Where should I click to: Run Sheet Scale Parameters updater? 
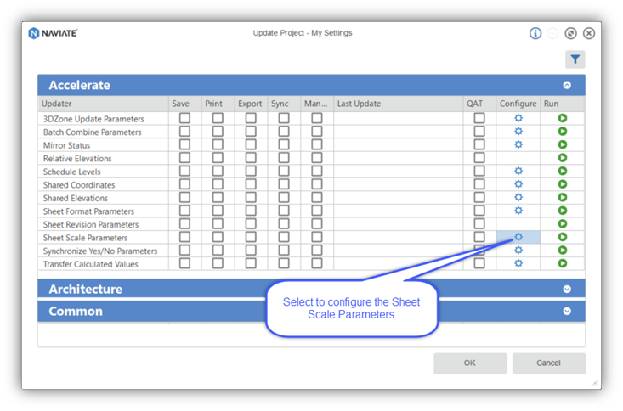562,237
